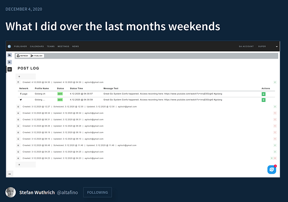Click the Following button beside @altafino
The width and height of the screenshot is (288, 202).
pyautogui.click(x=97, y=192)
